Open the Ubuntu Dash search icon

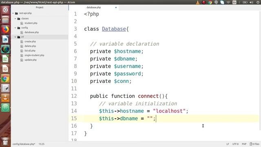coord(5,10)
